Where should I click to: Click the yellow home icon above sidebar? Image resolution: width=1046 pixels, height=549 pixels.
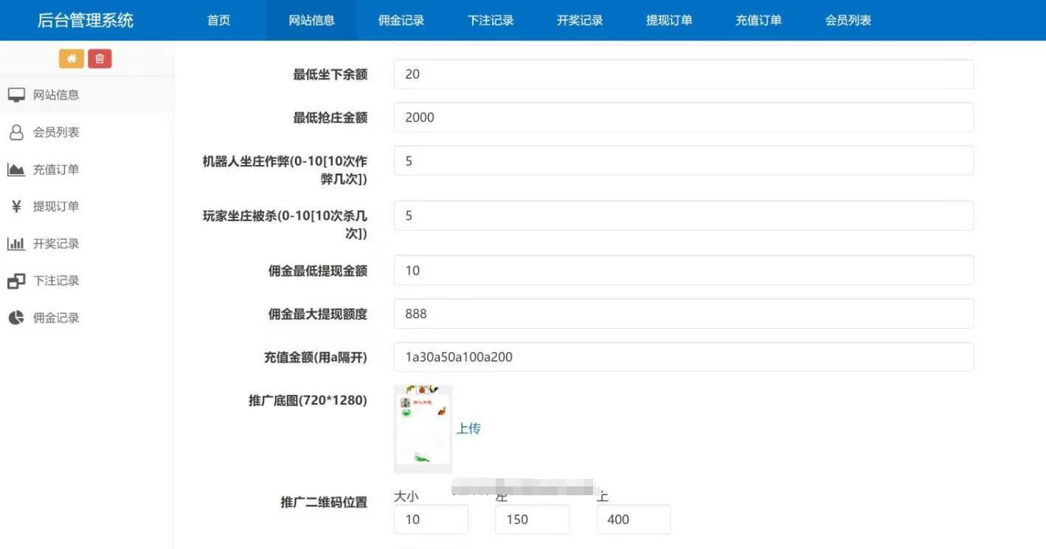(x=72, y=57)
